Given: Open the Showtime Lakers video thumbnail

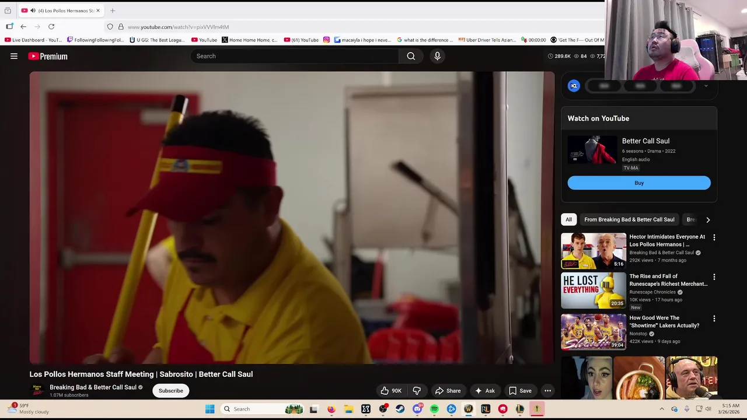Looking at the screenshot, I should pyautogui.click(x=594, y=332).
